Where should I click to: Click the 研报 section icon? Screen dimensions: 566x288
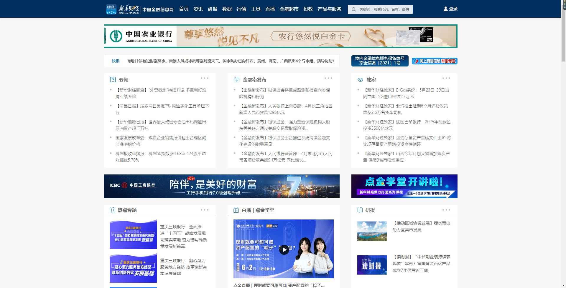click(x=360, y=210)
